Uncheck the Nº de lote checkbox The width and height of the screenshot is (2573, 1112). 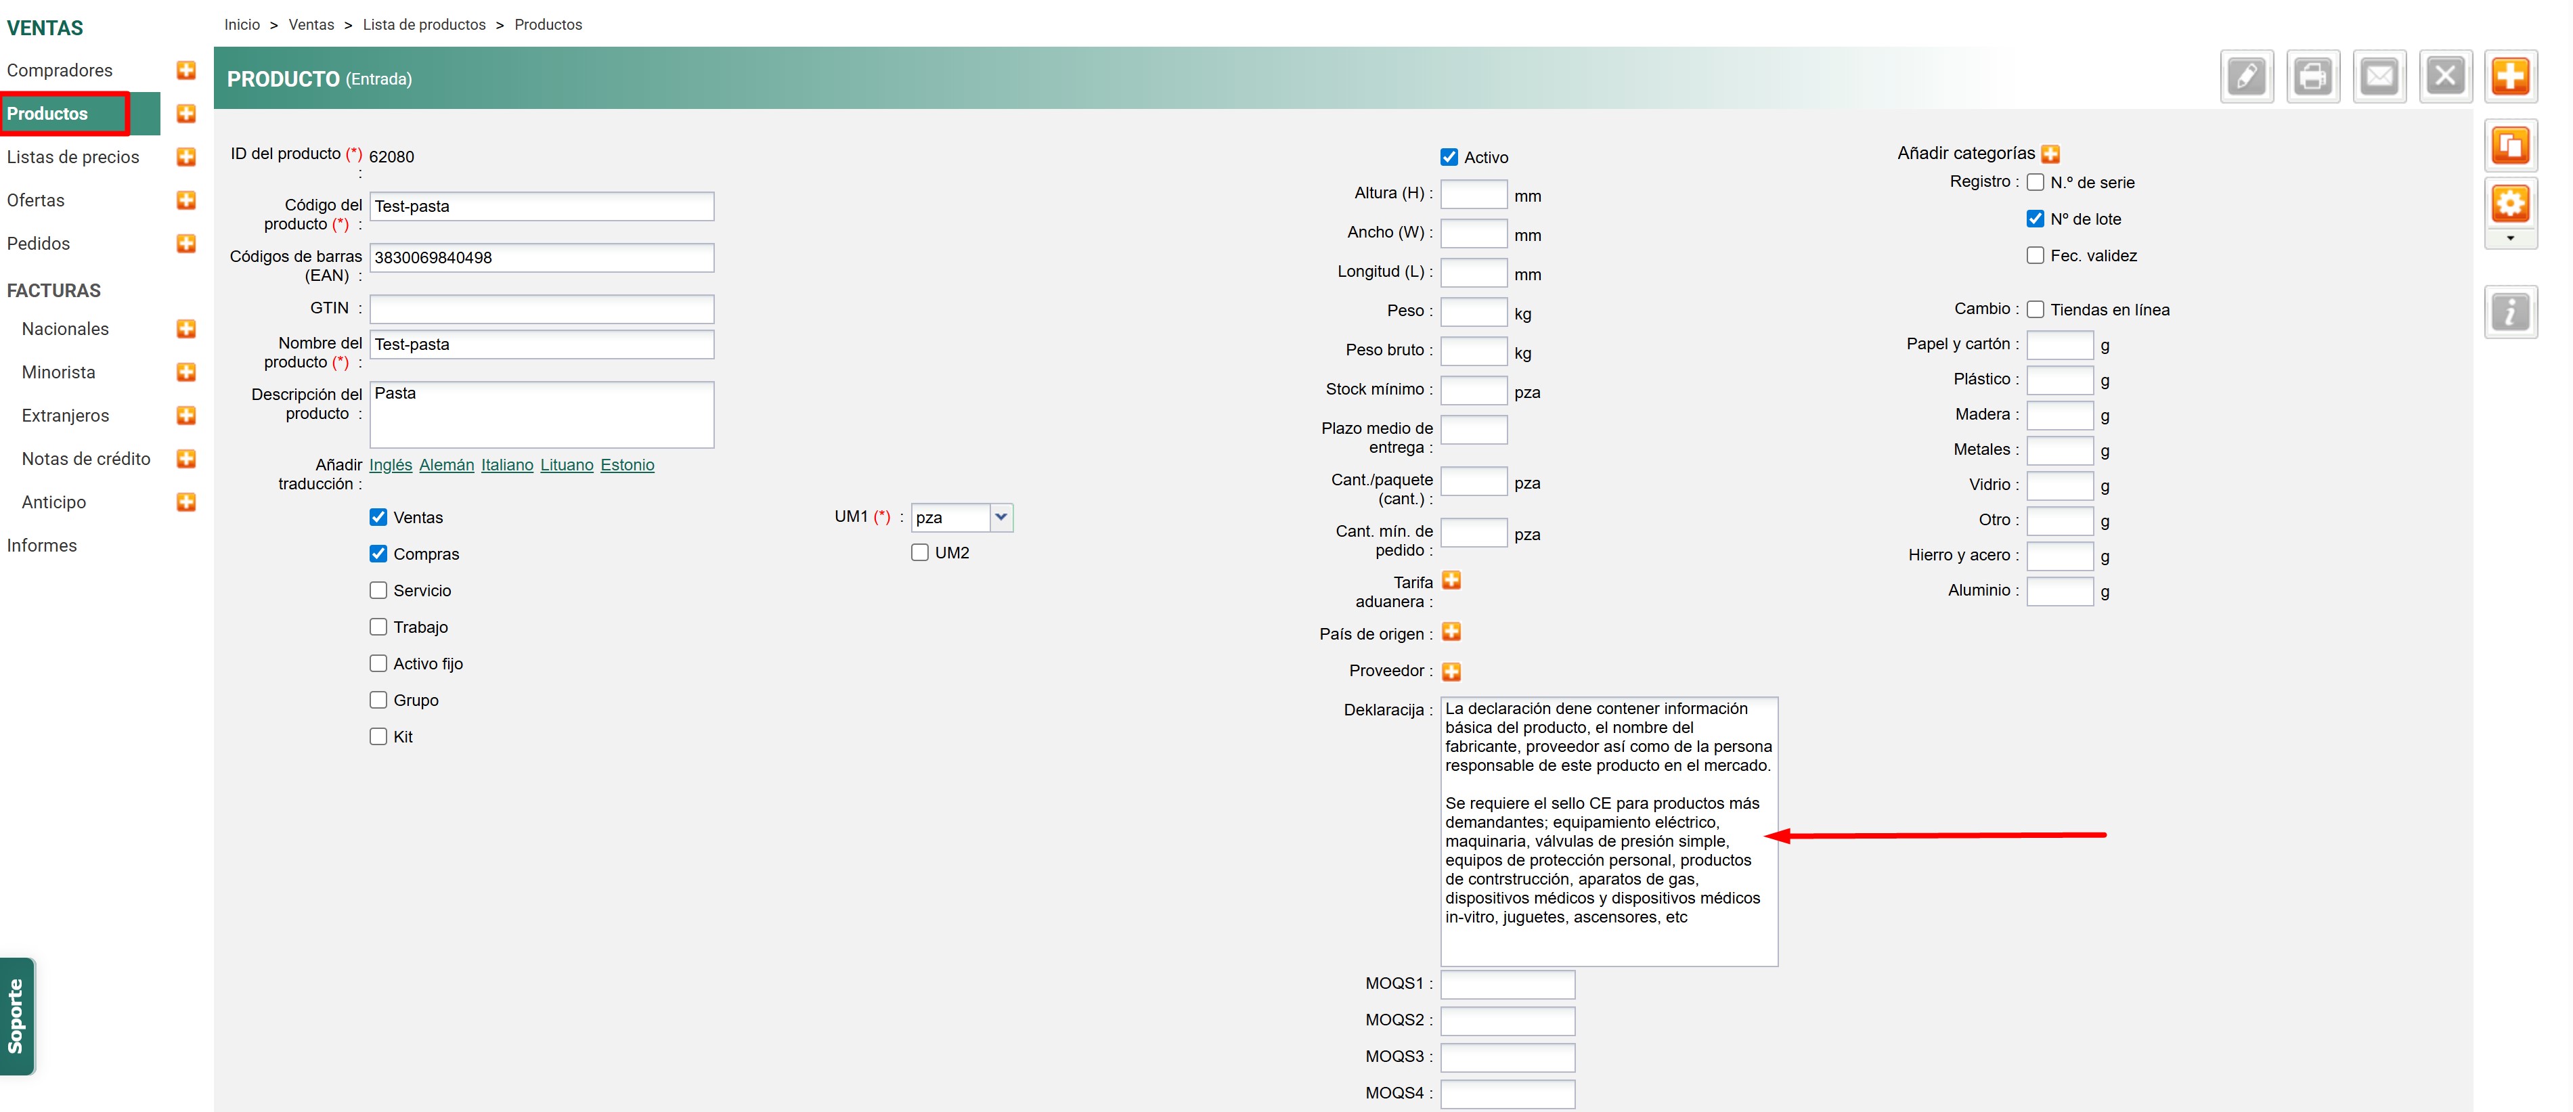[2035, 219]
